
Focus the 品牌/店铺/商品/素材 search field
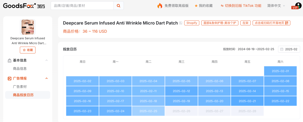[x=82, y=6]
